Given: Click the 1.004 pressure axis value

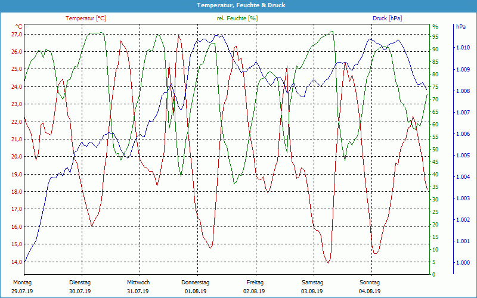Looking at the screenshot, I should pyautogui.click(x=463, y=177).
